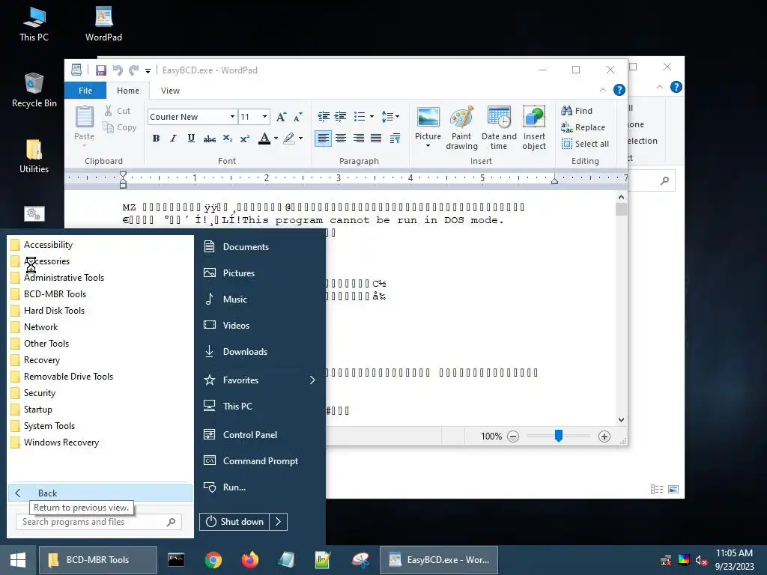Click Find in Editing group

pos(577,111)
